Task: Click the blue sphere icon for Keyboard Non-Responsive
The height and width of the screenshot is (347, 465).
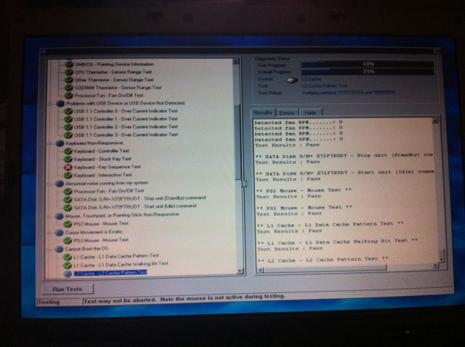Action: tap(60, 143)
